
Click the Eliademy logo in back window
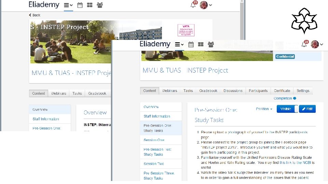(44, 4)
